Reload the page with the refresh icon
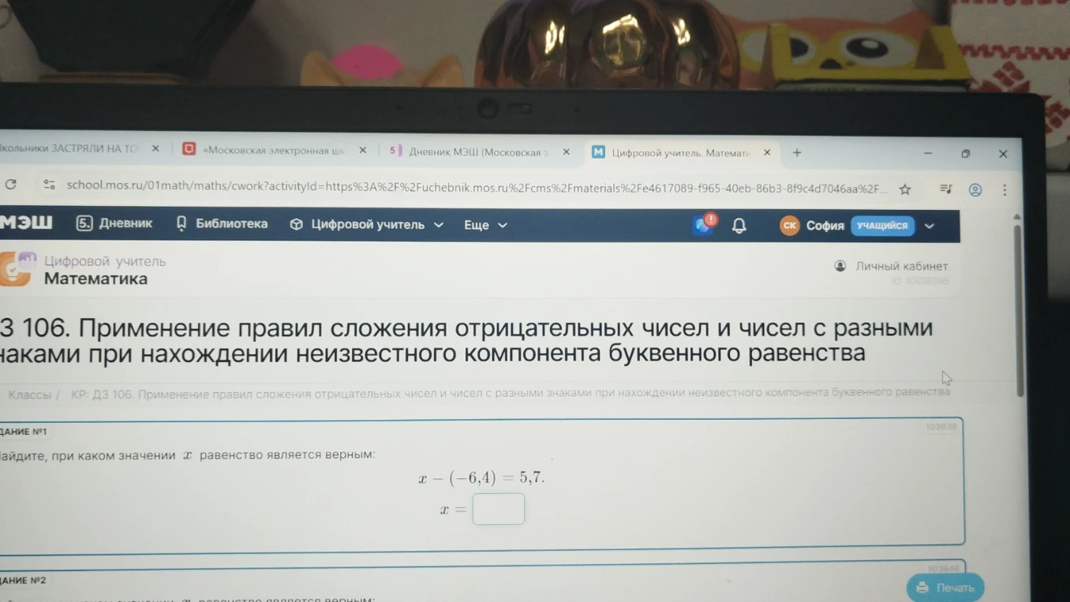The image size is (1070, 602). click(11, 185)
